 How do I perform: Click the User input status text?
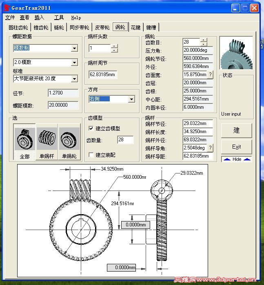(231, 114)
